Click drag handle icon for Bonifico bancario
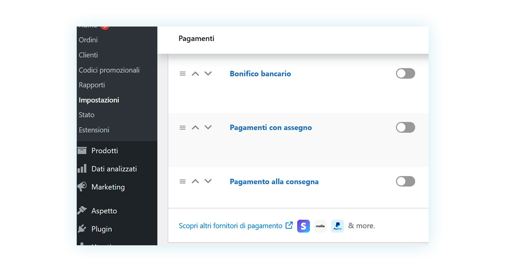Image resolution: width=514 pixels, height=273 pixels. 182,74
